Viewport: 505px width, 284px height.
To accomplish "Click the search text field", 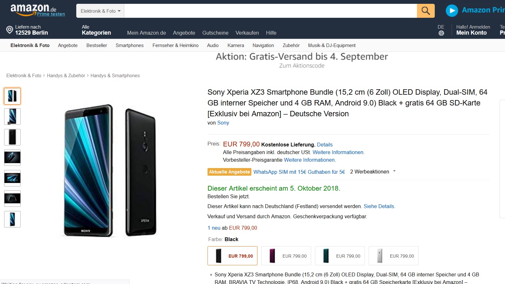I will 270,11.
